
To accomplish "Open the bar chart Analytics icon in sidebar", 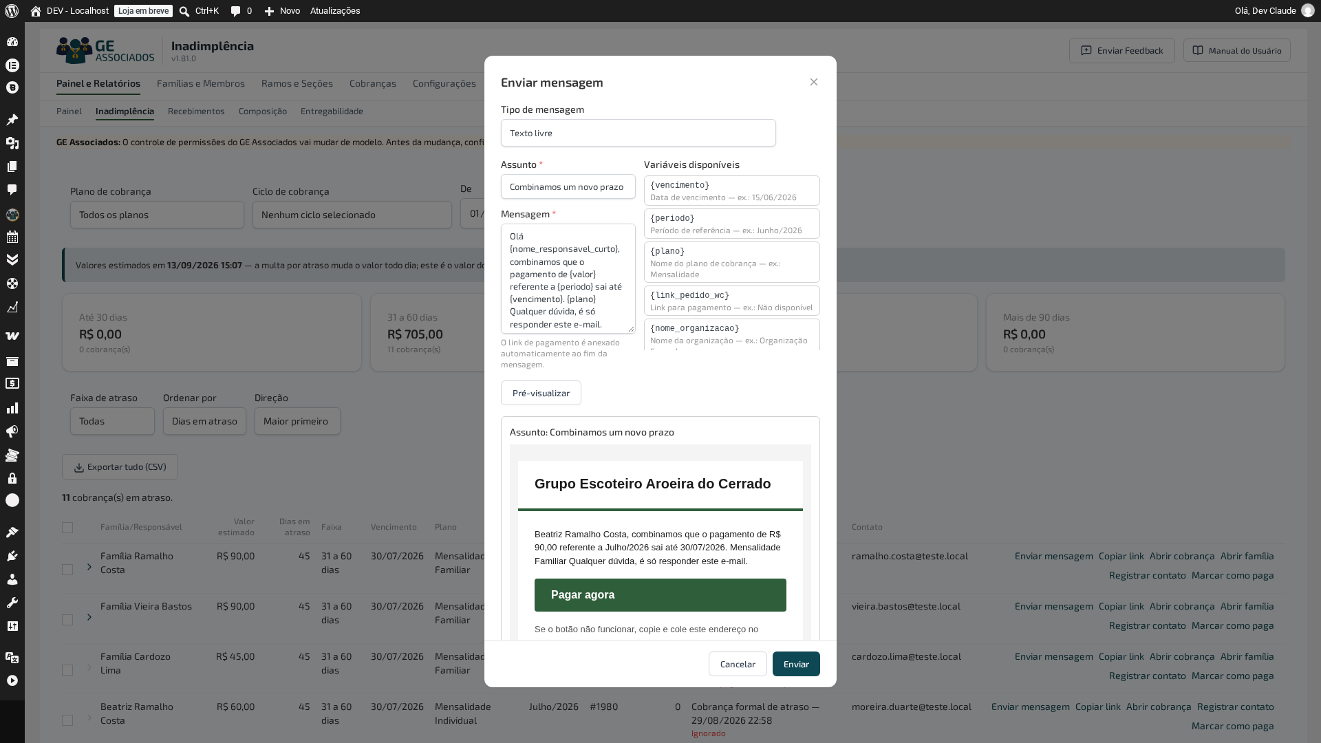I will click(x=12, y=409).
